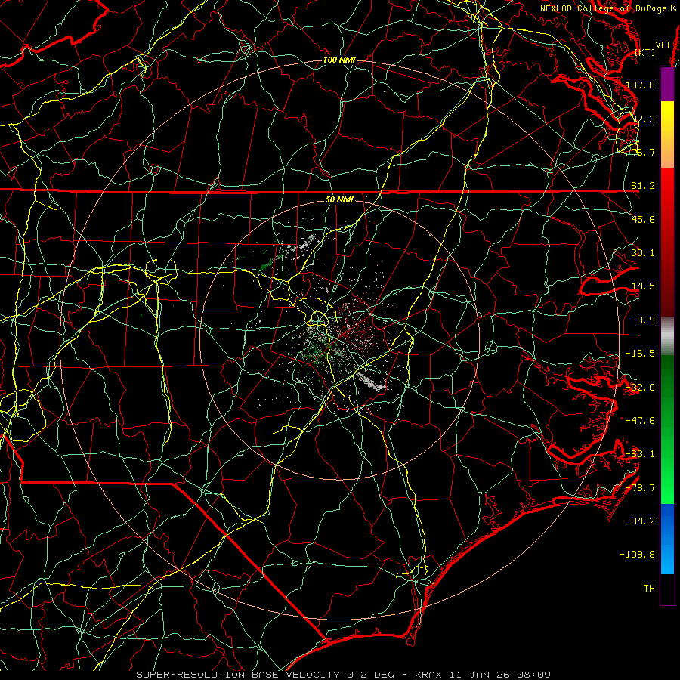680x680 pixels.
Task: Click the -47.6 velocity scale value
Action: click(641, 421)
